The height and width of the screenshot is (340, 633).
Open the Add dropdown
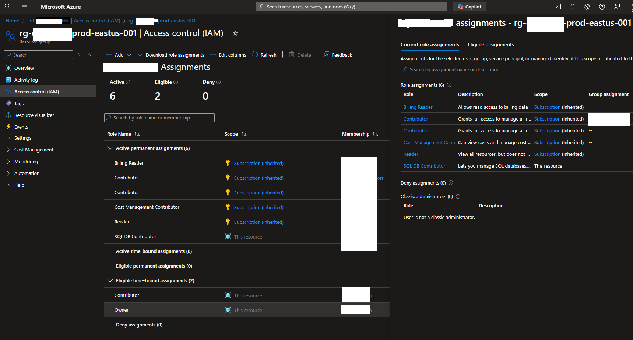[x=119, y=55]
